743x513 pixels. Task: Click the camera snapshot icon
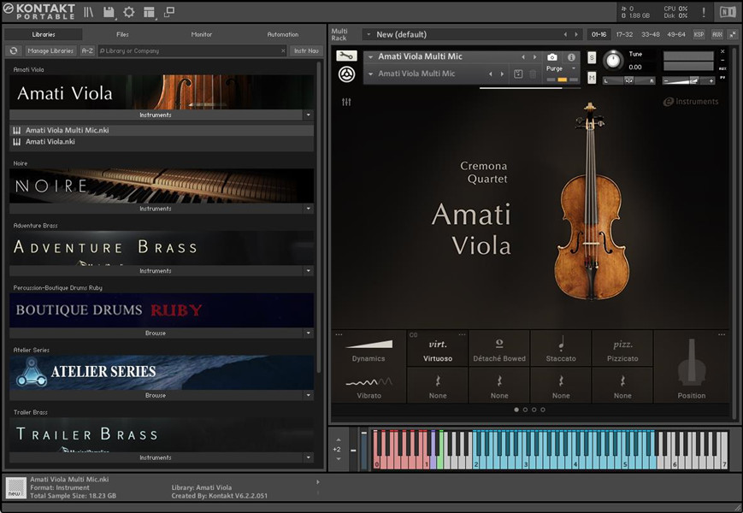552,57
